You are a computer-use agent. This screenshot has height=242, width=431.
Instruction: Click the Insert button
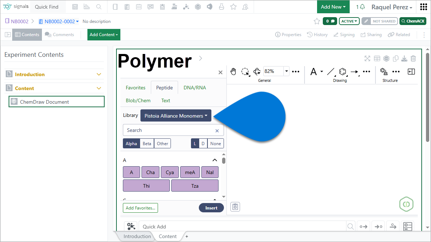pyautogui.click(x=211, y=208)
